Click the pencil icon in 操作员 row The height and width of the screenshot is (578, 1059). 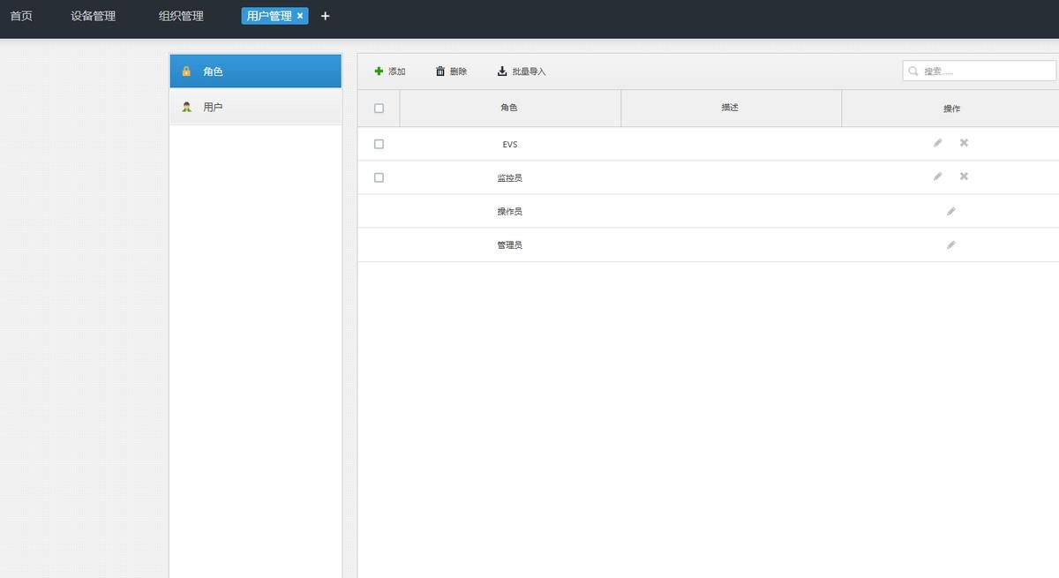click(x=950, y=212)
